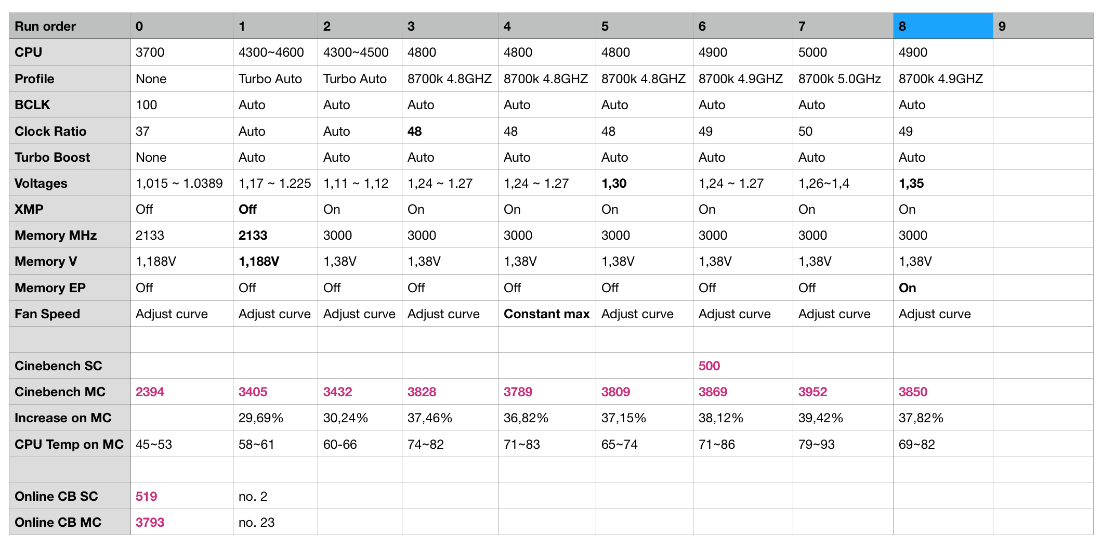
Task: Select the bold Memory MHz 2133 cell
Action: (275, 235)
